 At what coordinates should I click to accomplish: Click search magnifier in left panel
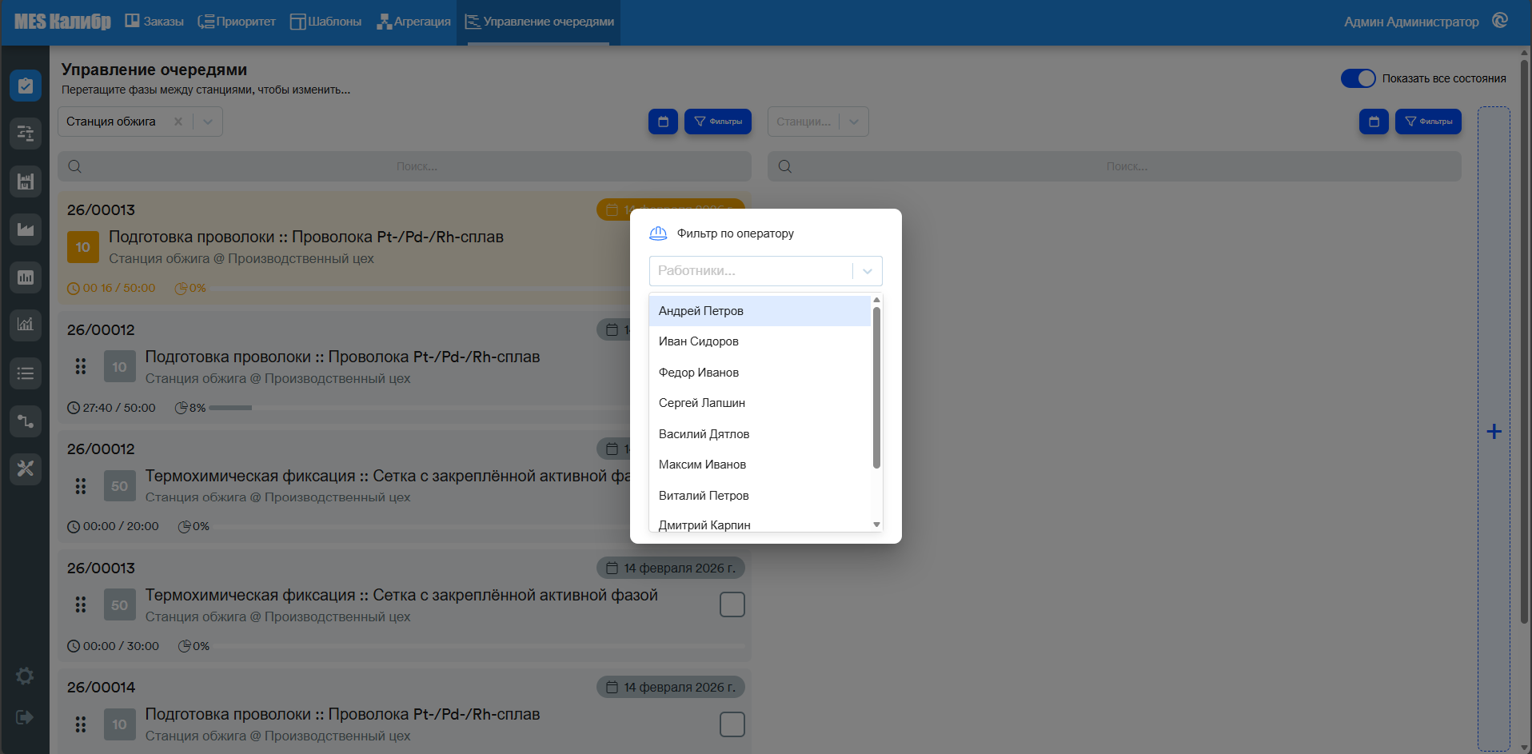tap(75, 166)
